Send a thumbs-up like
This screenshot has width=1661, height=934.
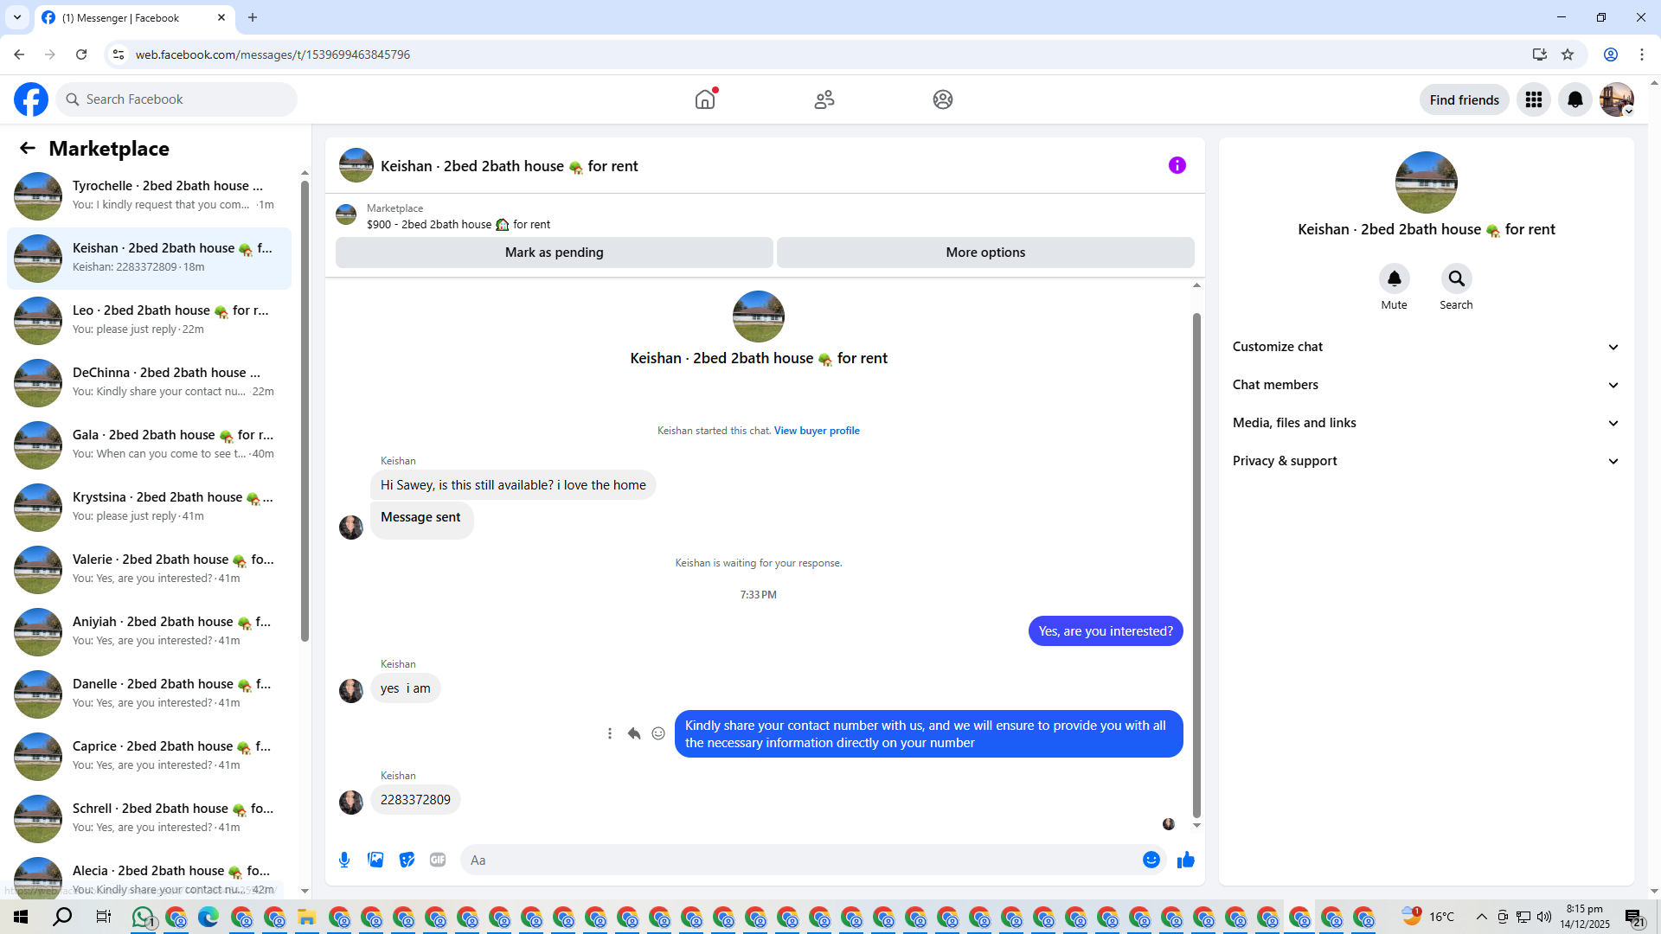[1185, 860]
